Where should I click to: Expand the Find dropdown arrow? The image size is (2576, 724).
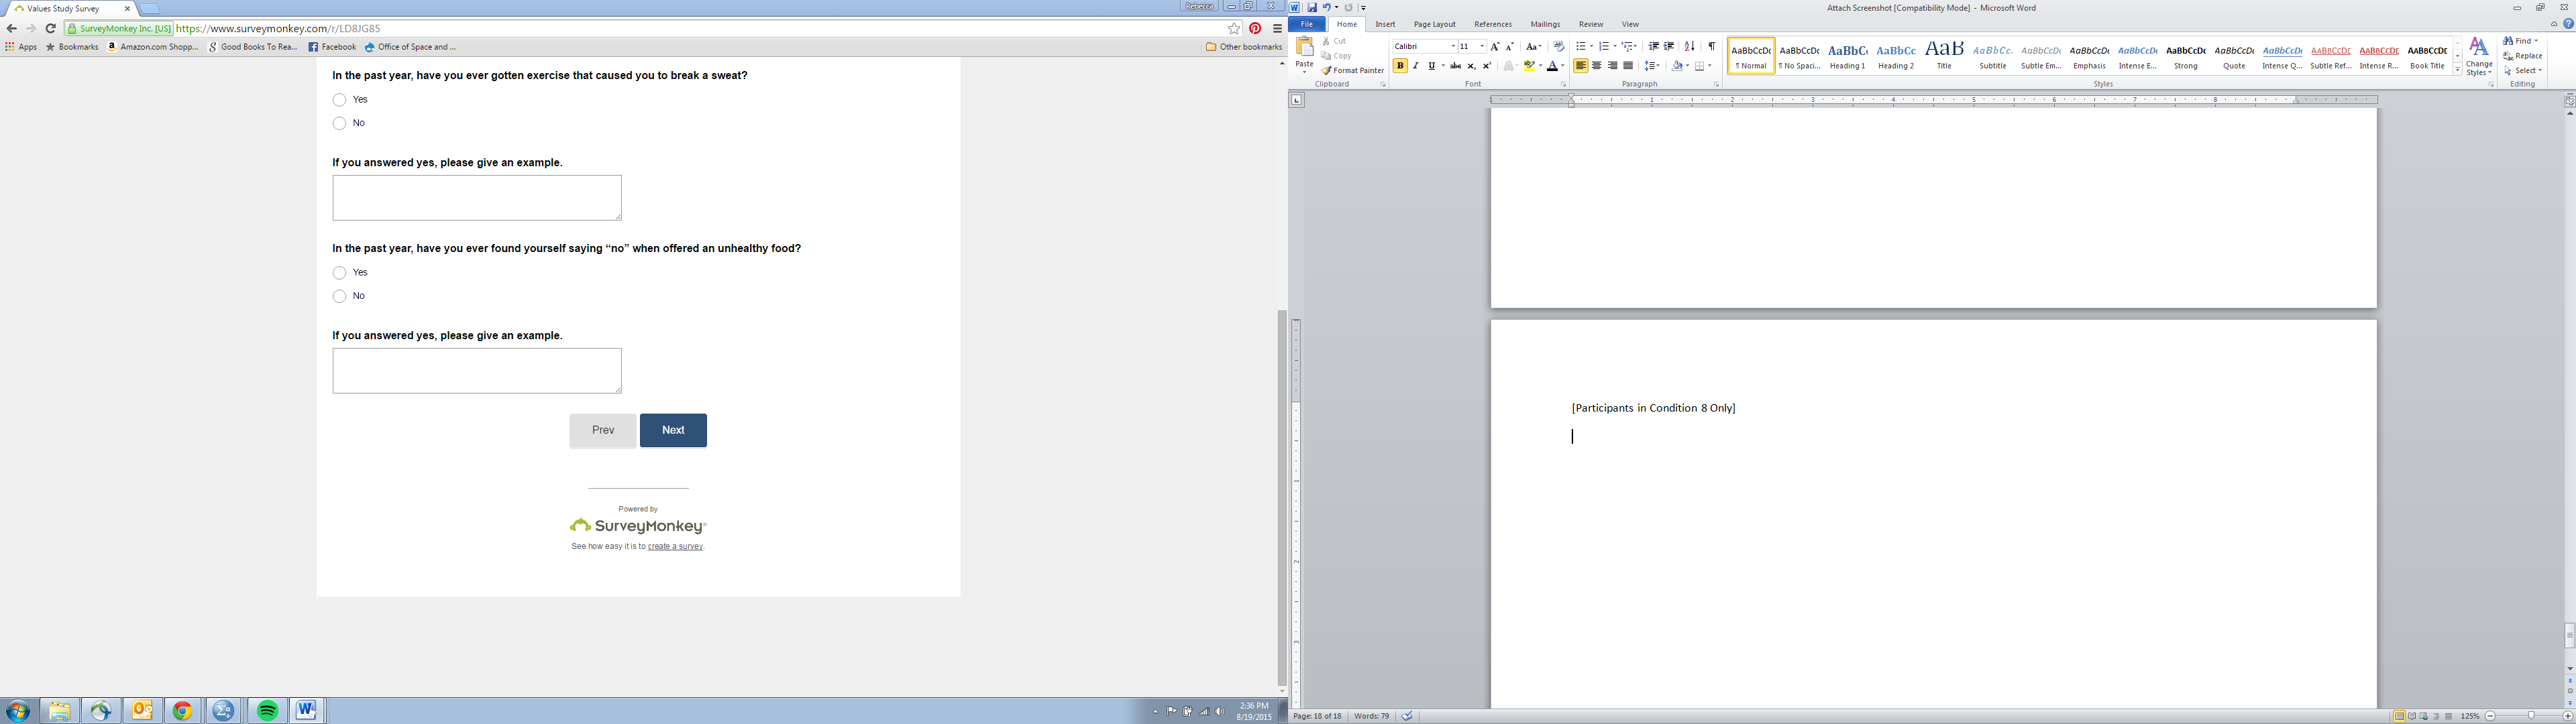(2536, 41)
